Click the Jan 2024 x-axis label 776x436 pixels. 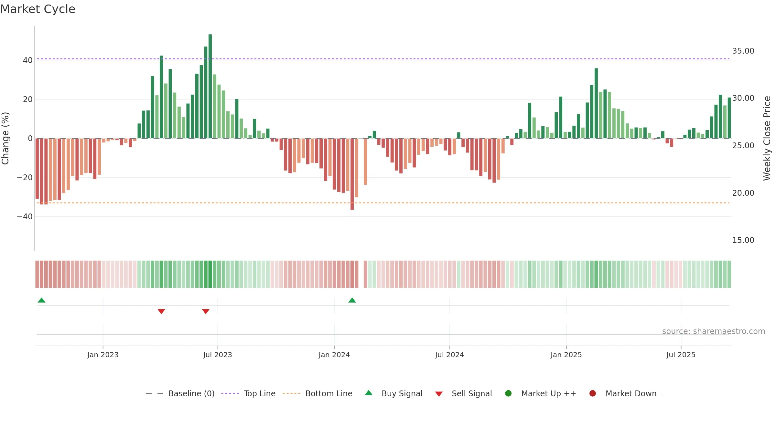(x=334, y=355)
